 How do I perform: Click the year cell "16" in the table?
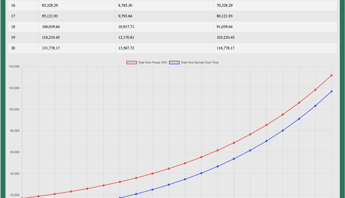pyautogui.click(x=23, y=5)
